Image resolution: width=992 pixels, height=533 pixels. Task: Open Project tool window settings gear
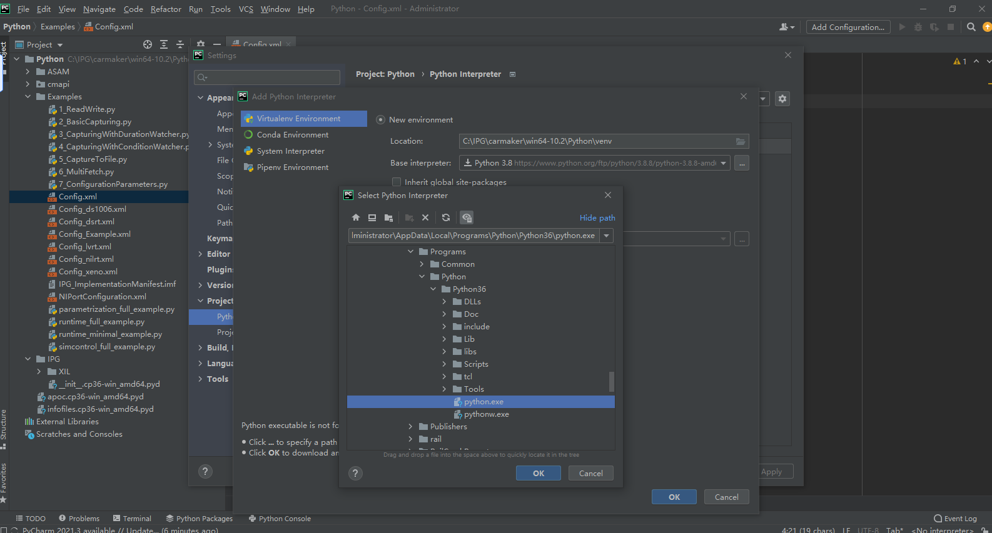[201, 44]
